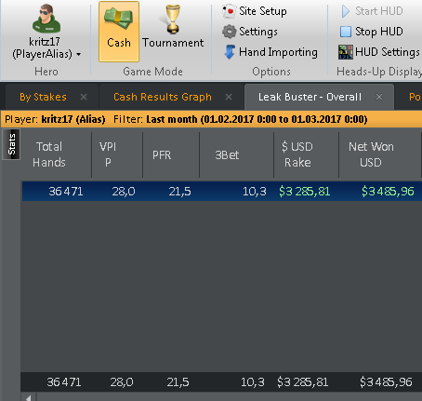
Task: Open the hero PlayerAlias dropdown arrow
Action: (79, 55)
